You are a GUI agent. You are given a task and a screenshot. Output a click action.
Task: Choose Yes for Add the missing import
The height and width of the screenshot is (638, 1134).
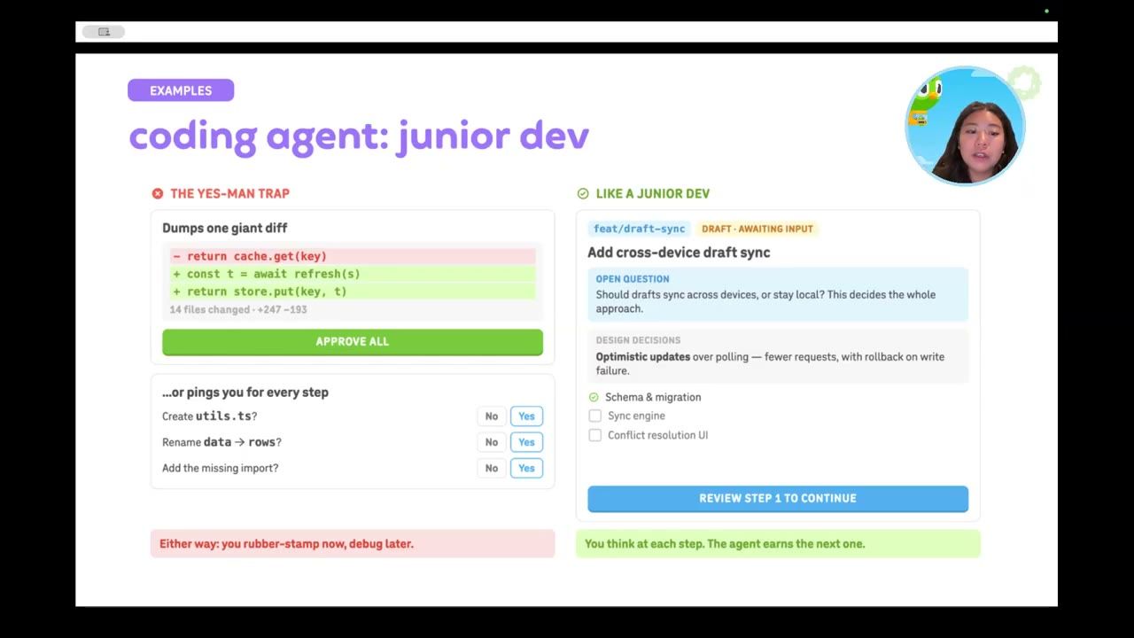click(526, 468)
